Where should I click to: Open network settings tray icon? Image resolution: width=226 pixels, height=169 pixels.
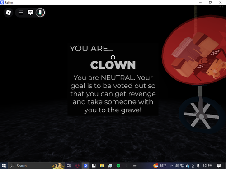(182, 166)
